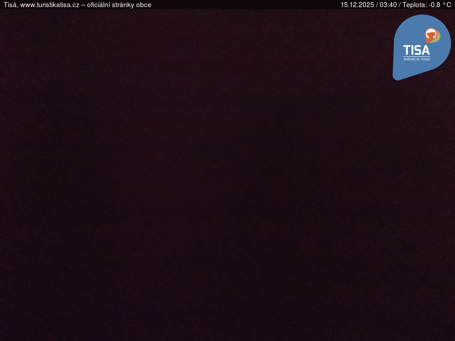The image size is (455, 341).
Task: Click the temperature value -0.8
Action: 434,5
